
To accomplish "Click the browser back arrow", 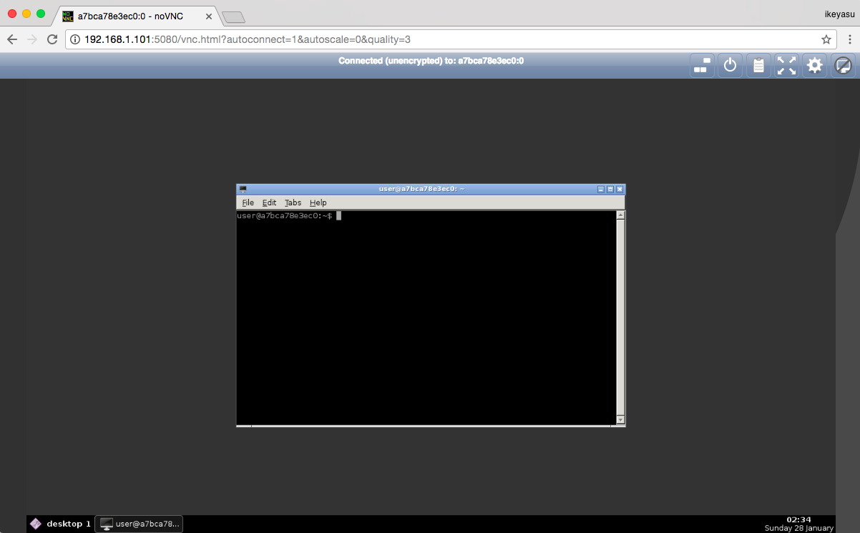I will (x=11, y=39).
